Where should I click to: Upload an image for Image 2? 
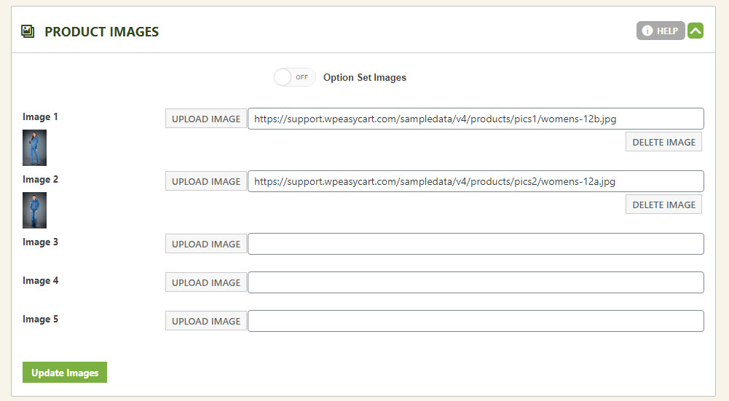206,182
